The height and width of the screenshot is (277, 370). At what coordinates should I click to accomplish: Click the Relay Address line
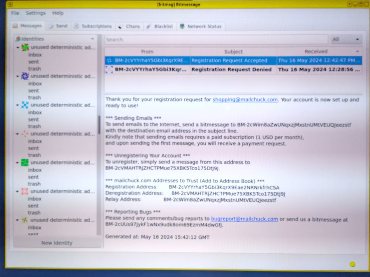pyautogui.click(x=191, y=200)
